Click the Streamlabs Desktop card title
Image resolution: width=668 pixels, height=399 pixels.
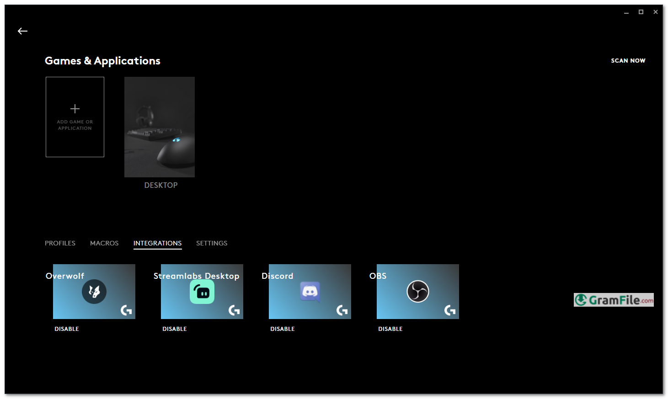197,276
